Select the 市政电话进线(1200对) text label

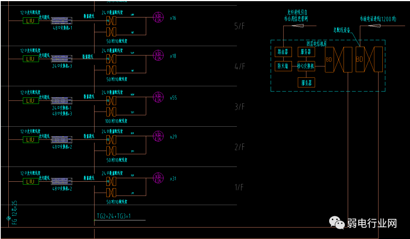pos(378,19)
